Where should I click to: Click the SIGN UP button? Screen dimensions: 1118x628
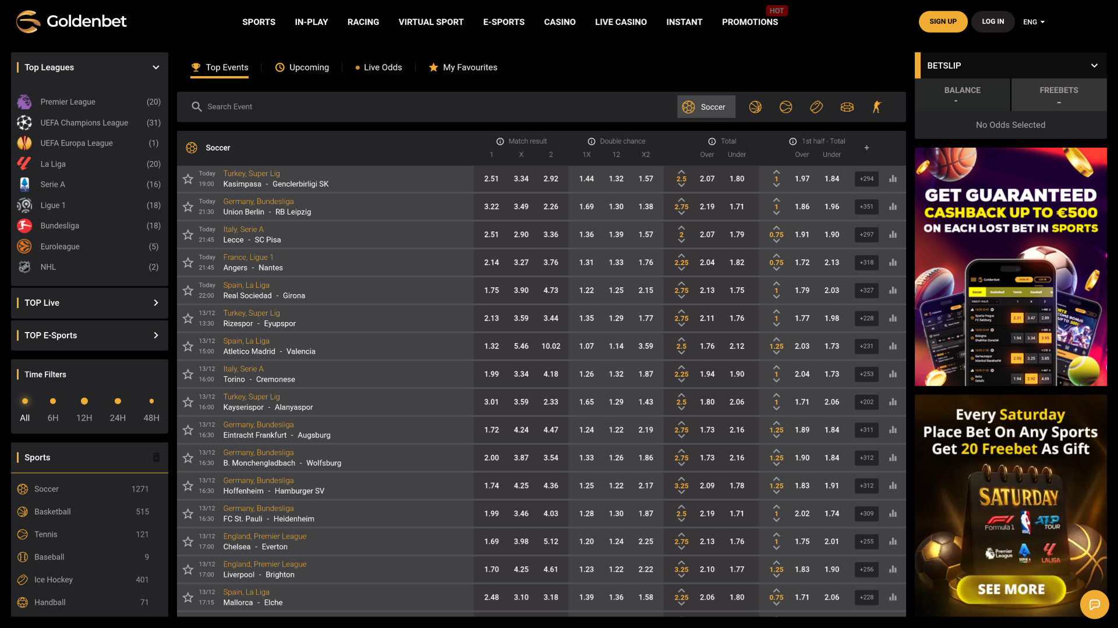click(943, 22)
